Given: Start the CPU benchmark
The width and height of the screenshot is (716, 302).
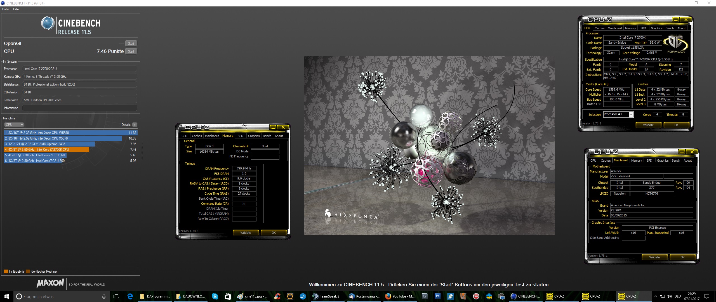Looking at the screenshot, I should coord(131,51).
